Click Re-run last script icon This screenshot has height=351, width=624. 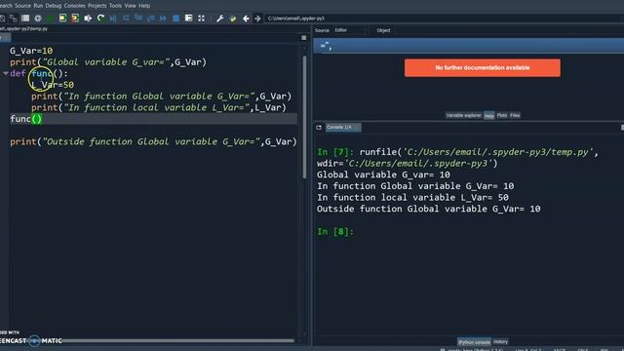point(100,19)
